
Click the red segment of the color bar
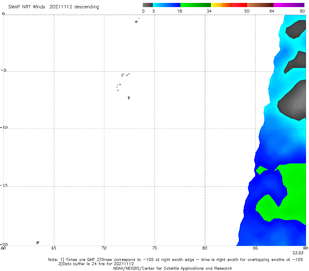[x=240, y=5]
